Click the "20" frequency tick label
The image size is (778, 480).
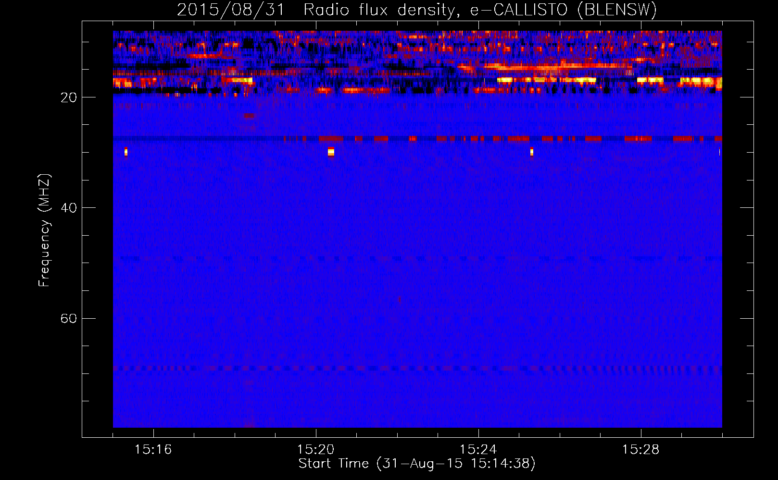click(69, 97)
